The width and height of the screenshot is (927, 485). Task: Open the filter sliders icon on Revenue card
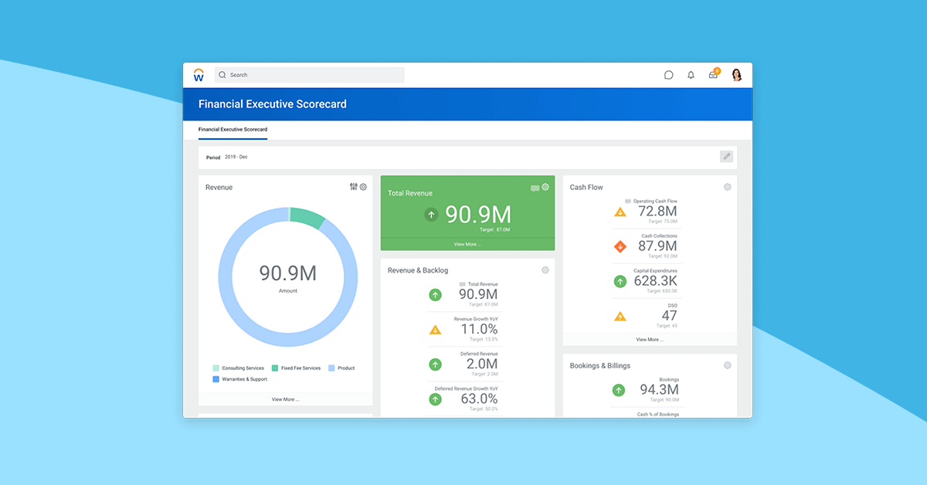pos(353,187)
